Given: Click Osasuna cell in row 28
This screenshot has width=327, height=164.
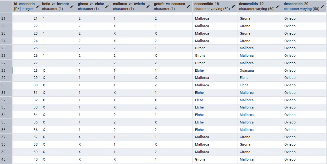Looking at the screenshot, I should 260,70.
